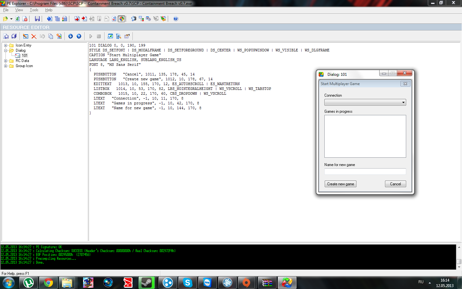The height and width of the screenshot is (289, 462).
Task: Edit the resource with the pencil-window icon
Action: pos(26,36)
